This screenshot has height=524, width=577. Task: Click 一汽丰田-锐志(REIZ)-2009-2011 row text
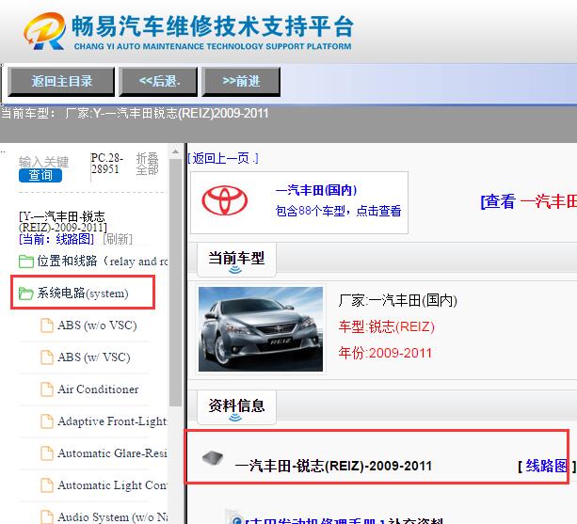333,466
